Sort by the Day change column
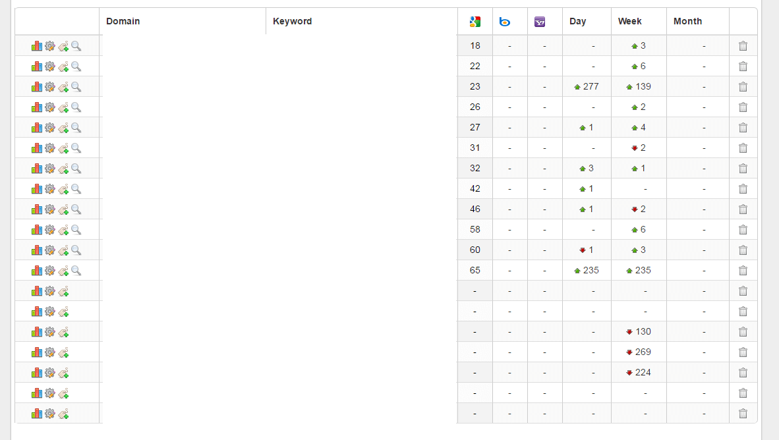Image resolution: width=779 pixels, height=440 pixels. (x=578, y=21)
